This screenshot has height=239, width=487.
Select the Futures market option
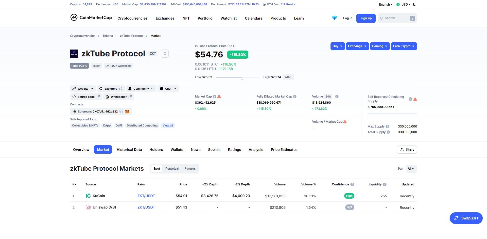tap(190, 168)
